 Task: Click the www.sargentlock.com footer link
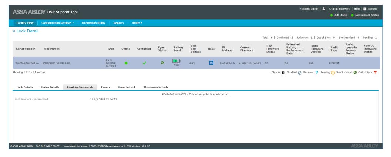(75, 146)
